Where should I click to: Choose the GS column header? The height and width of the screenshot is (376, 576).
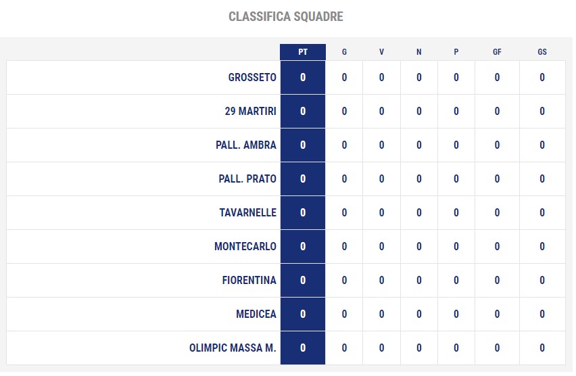click(542, 52)
